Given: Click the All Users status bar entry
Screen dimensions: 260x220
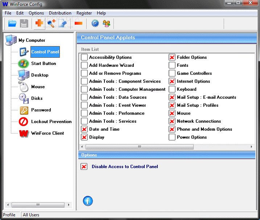Looking at the screenshot, I should point(31,215).
